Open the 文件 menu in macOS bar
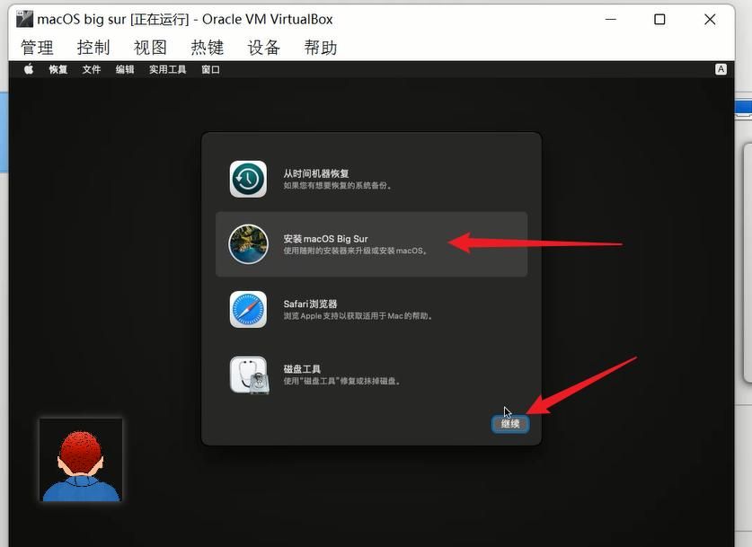Viewport: 752px width, 547px height. click(92, 69)
